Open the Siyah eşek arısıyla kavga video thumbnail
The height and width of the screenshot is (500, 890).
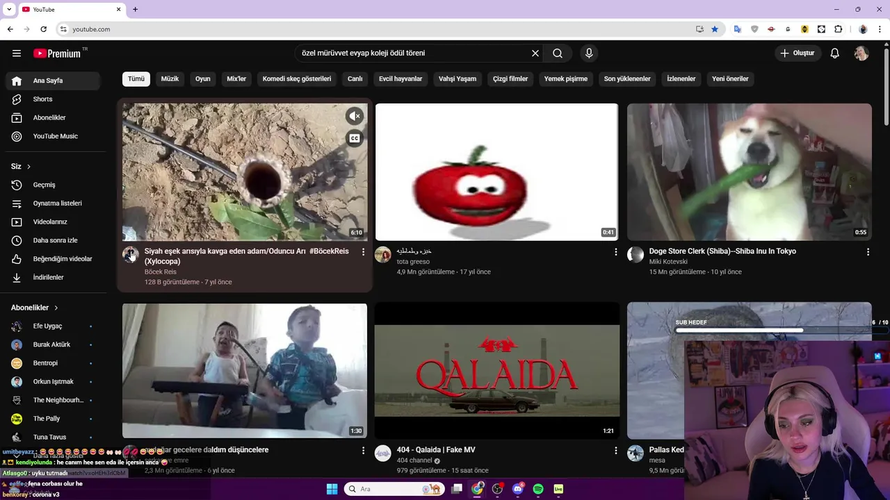point(245,172)
